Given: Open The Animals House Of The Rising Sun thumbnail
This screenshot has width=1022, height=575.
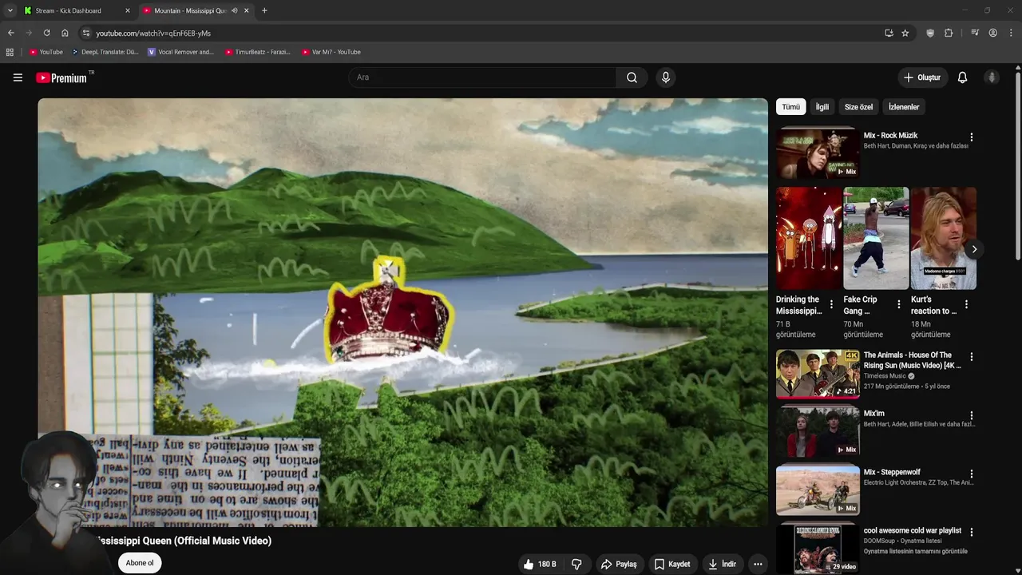Looking at the screenshot, I should tap(818, 374).
